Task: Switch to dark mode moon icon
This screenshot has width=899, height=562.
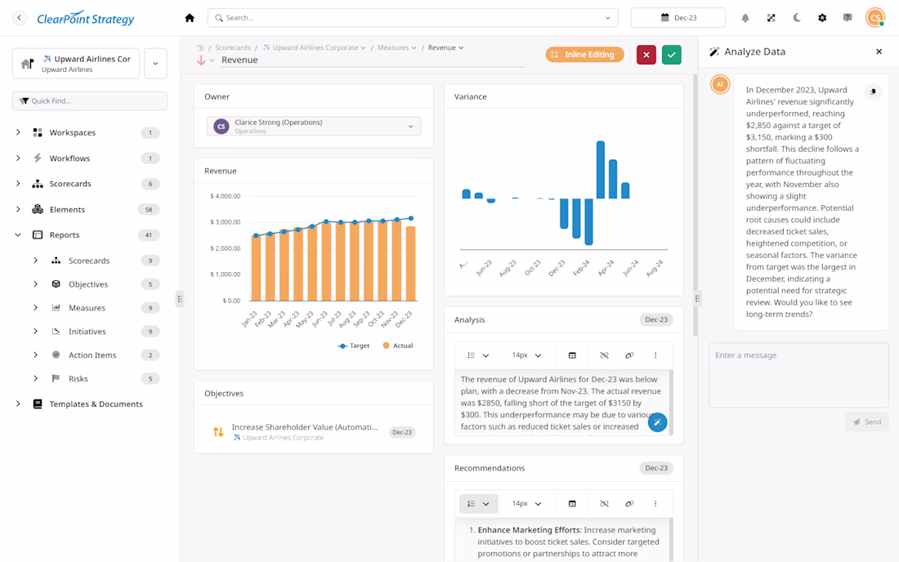Action: point(796,18)
